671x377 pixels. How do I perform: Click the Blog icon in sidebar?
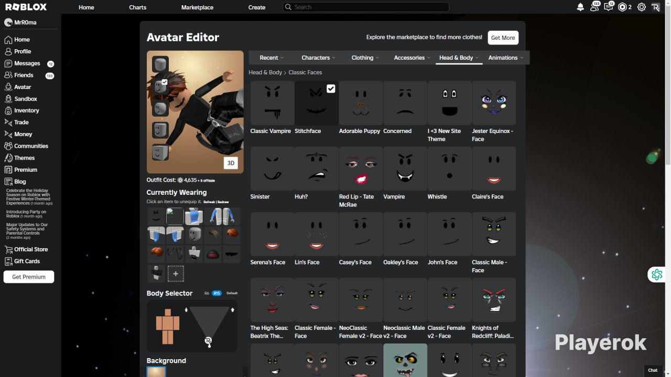click(8, 182)
